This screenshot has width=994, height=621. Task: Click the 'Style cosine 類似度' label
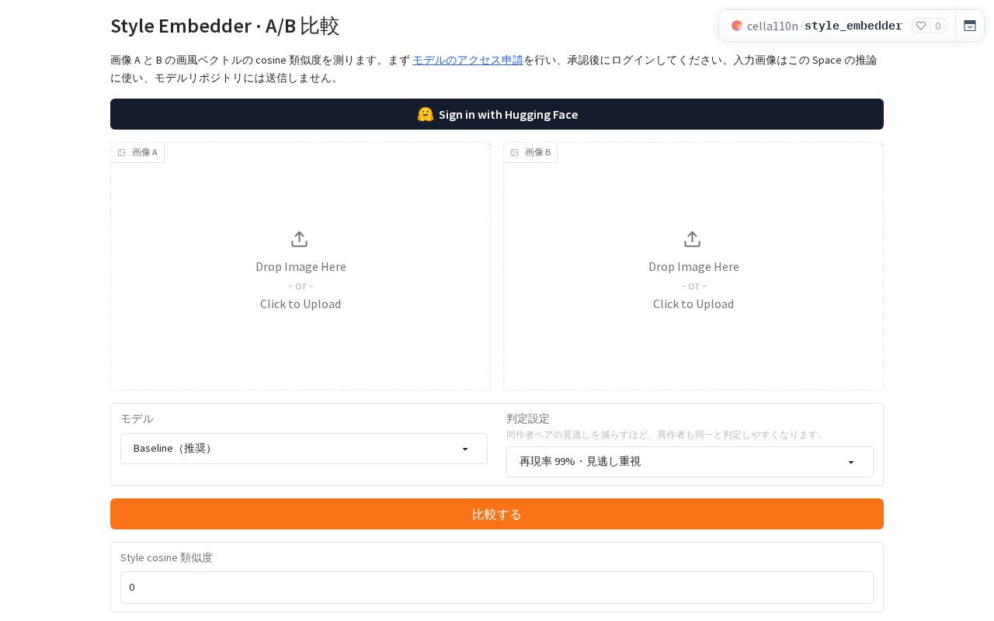pos(166,557)
